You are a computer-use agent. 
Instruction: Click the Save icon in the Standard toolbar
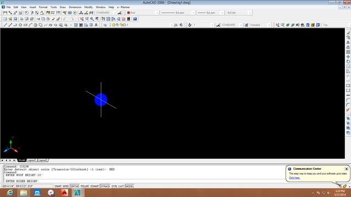[x=15, y=19]
